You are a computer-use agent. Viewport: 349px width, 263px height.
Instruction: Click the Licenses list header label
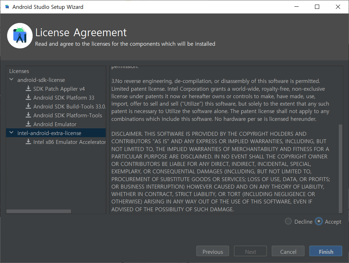point(19,71)
